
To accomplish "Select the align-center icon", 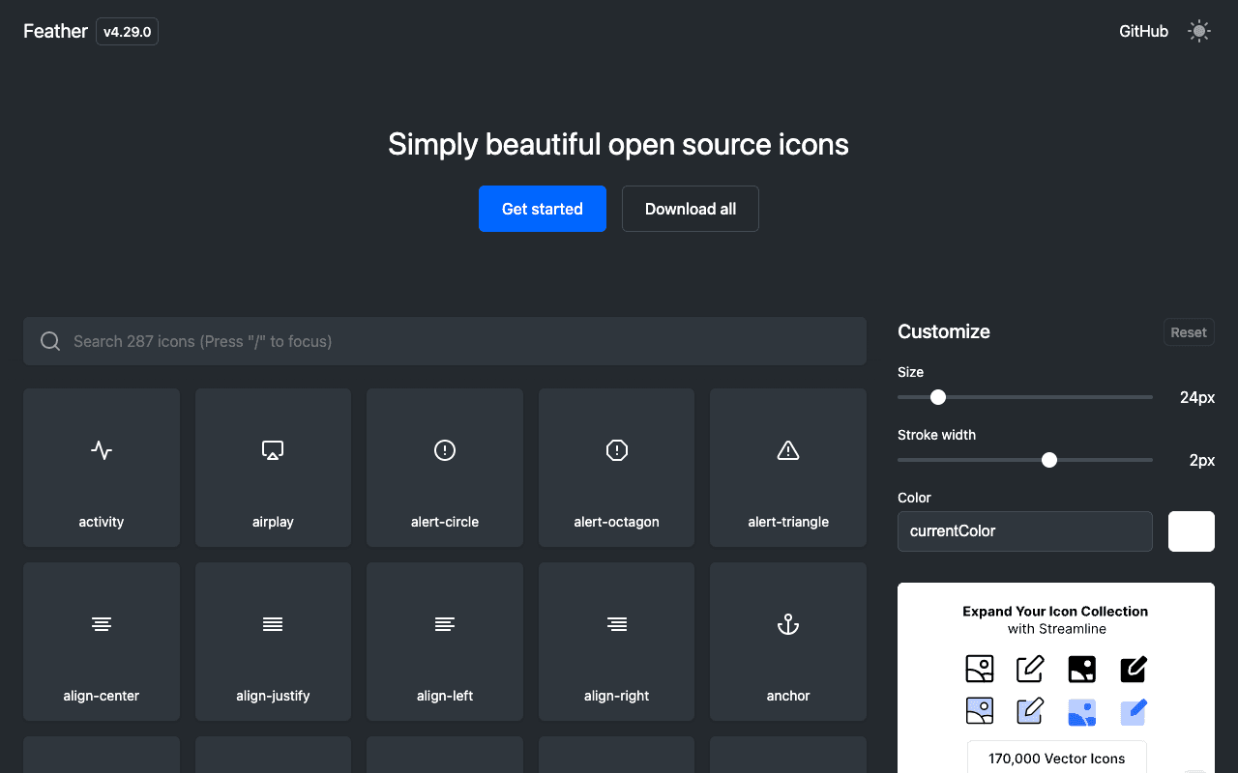I will click(101, 642).
